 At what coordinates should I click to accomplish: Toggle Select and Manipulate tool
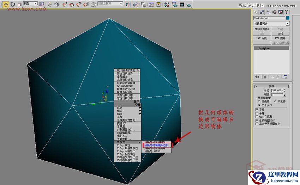point(50,4)
